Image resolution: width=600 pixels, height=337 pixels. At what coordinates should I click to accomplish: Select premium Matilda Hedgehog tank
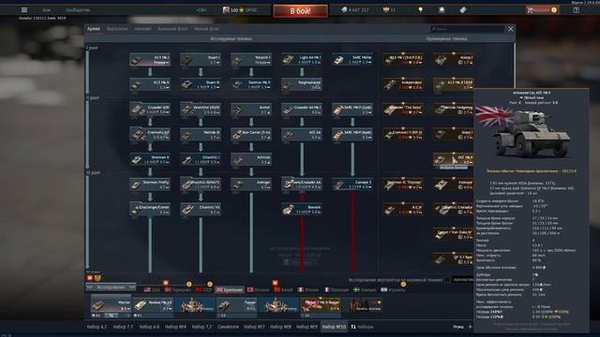(x=454, y=110)
